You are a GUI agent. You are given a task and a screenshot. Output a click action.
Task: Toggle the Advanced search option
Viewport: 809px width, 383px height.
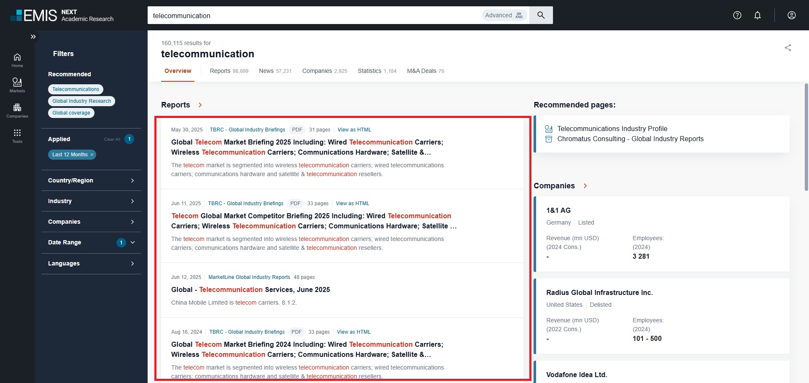pos(504,15)
